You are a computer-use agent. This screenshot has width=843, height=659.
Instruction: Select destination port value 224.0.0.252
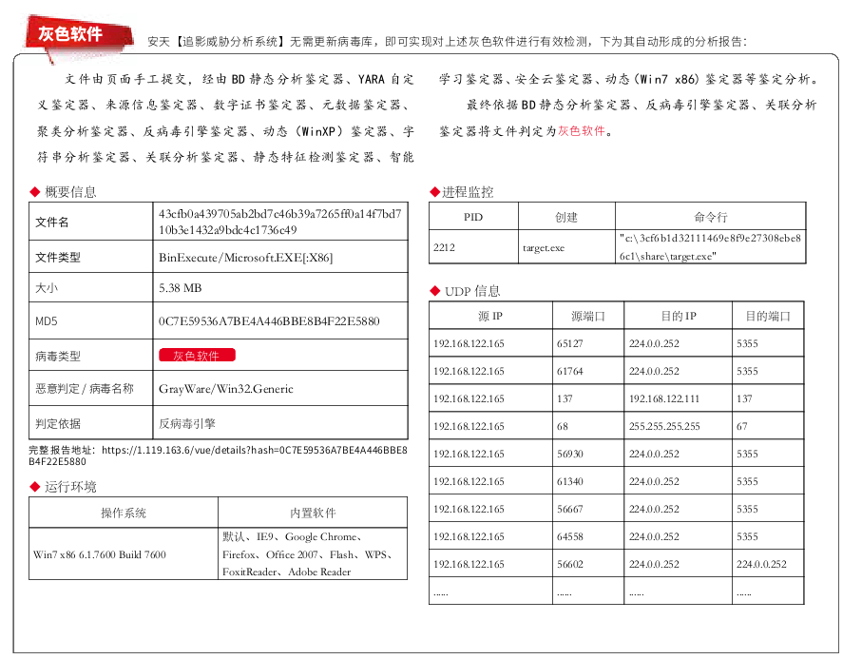coord(761,564)
